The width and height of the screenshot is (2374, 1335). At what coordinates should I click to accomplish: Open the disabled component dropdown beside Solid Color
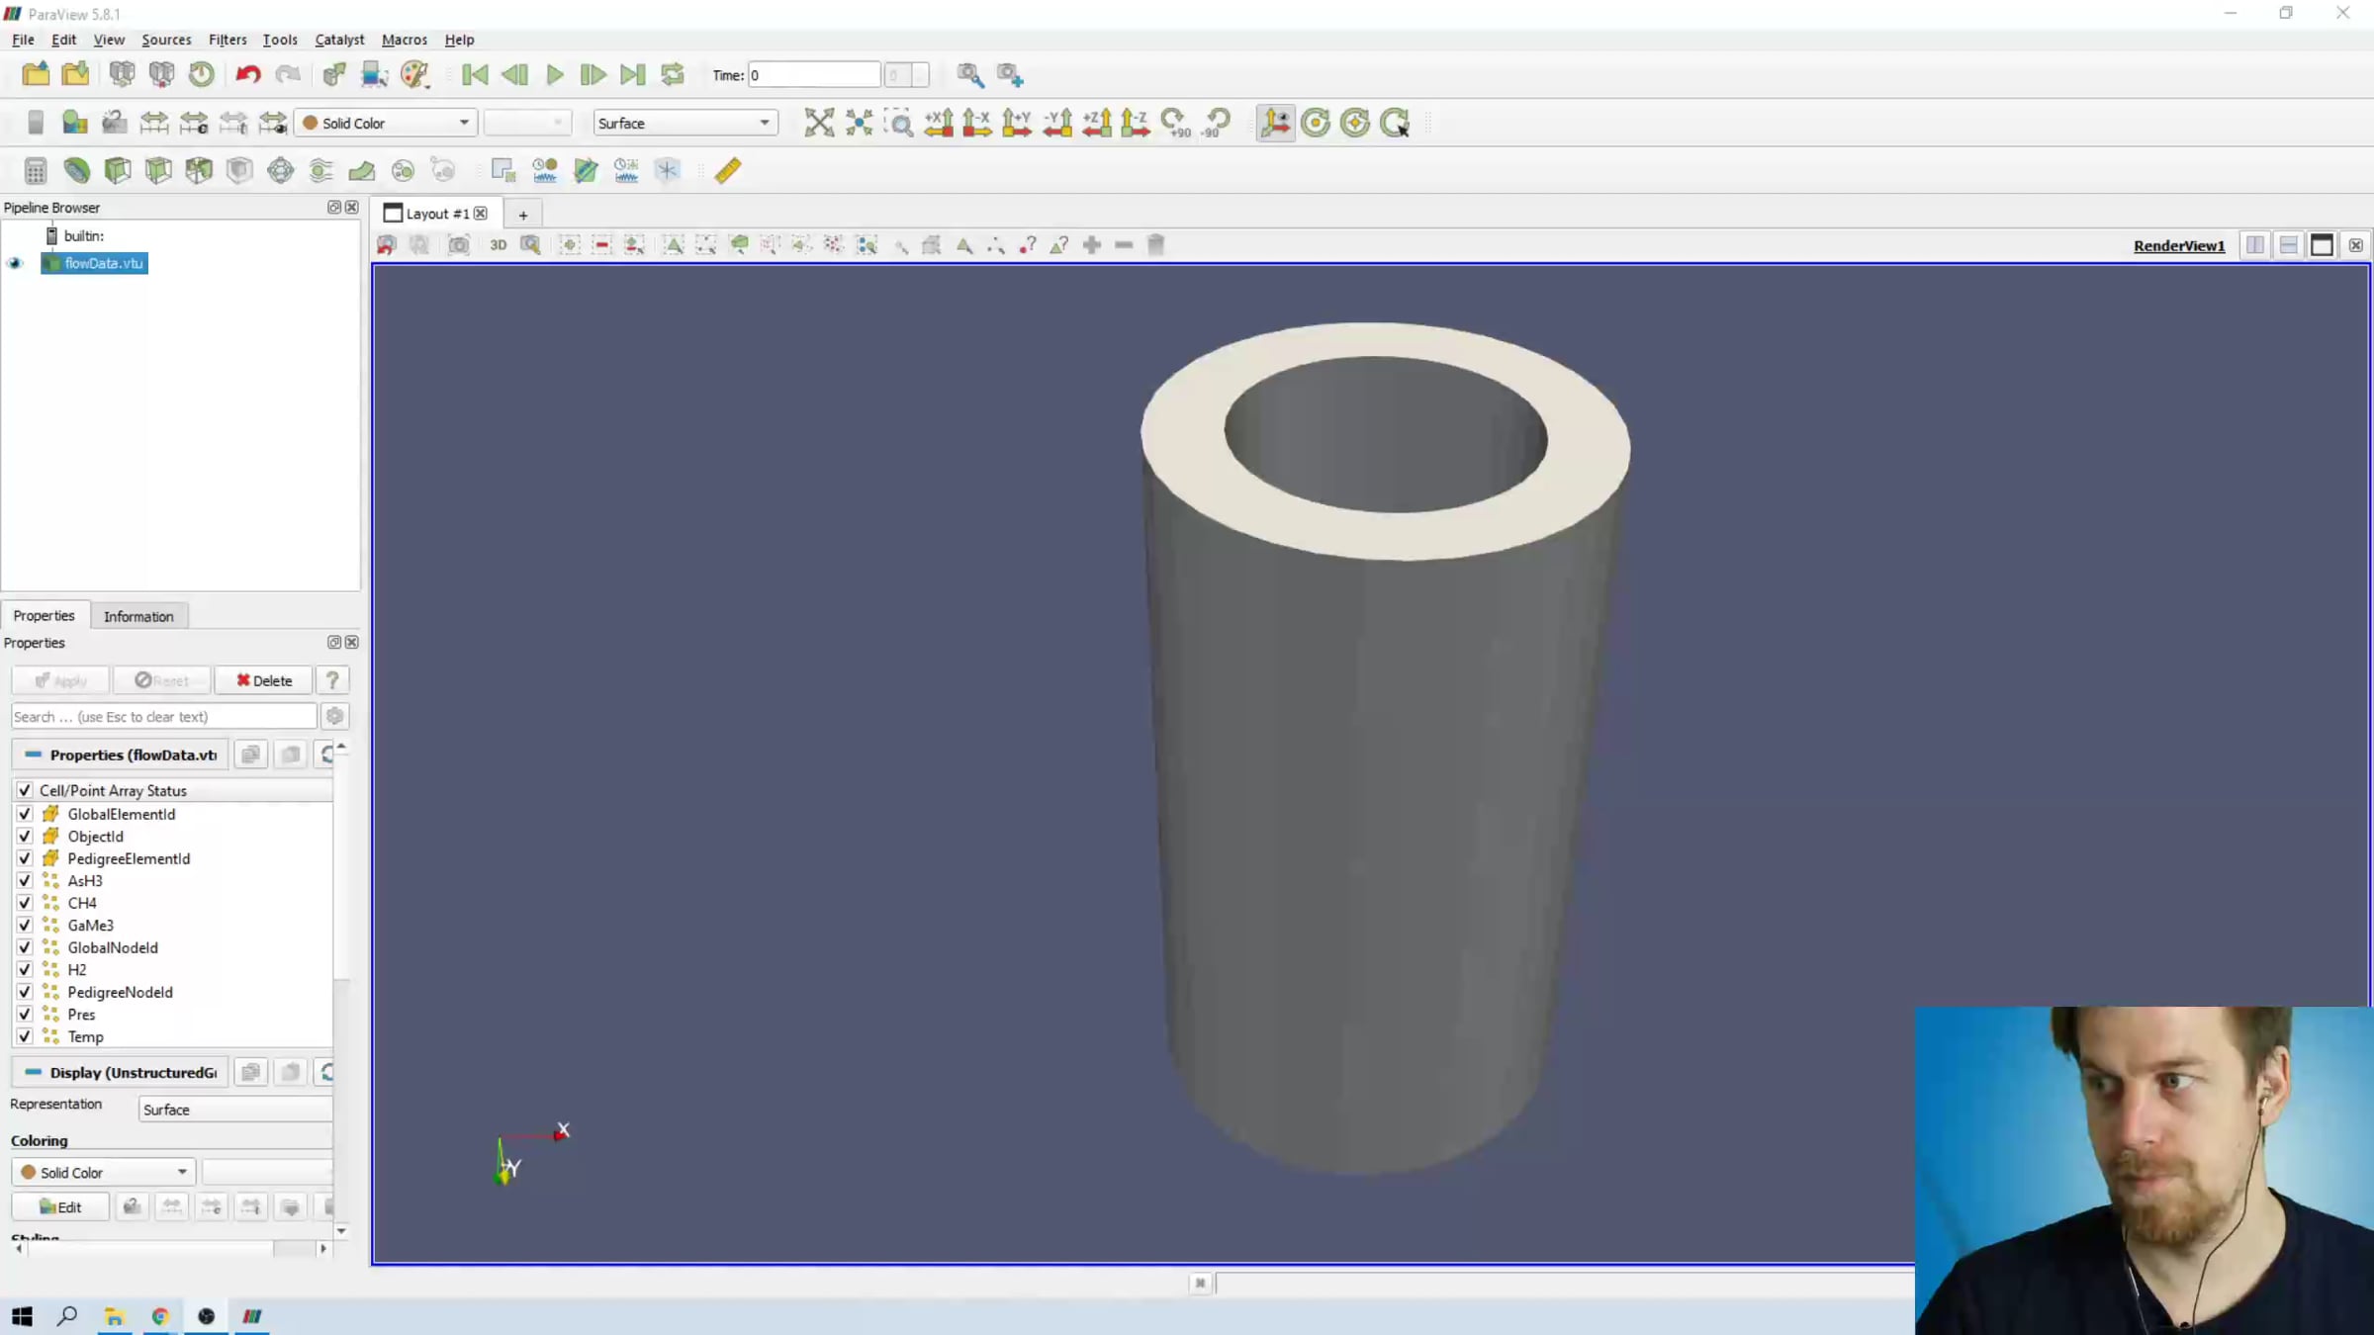(528, 123)
